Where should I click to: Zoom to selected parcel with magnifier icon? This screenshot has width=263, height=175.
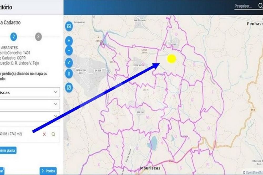[53, 134]
